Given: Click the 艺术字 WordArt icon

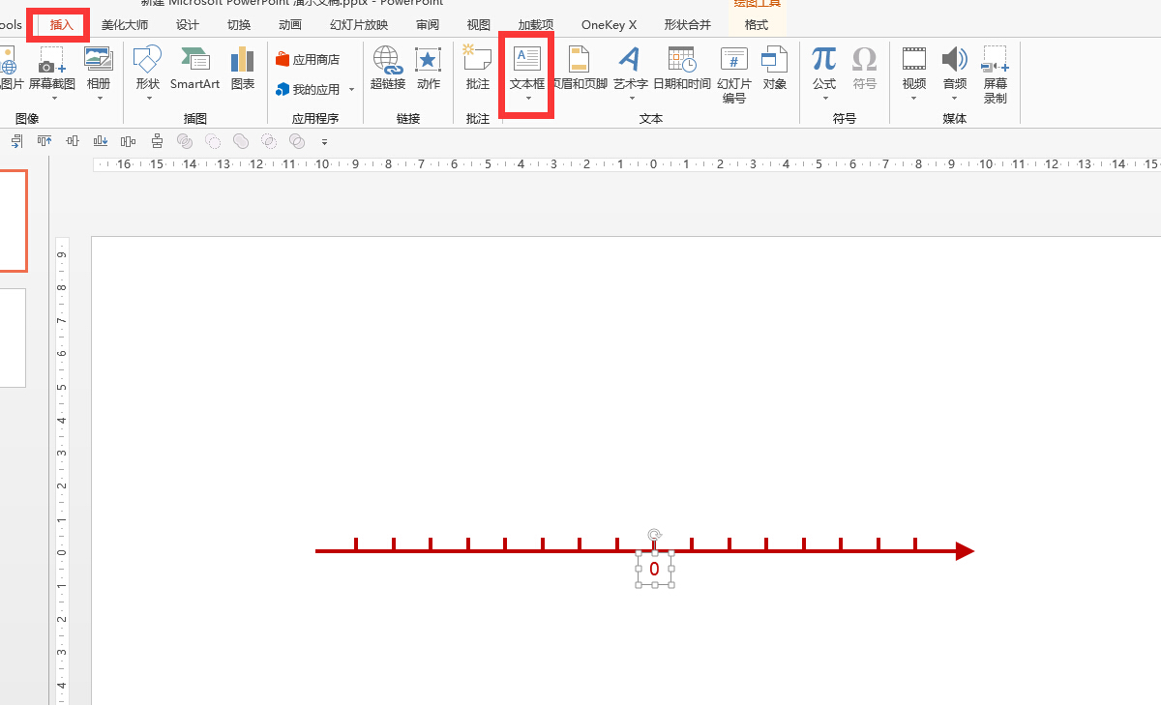Looking at the screenshot, I should 630,60.
